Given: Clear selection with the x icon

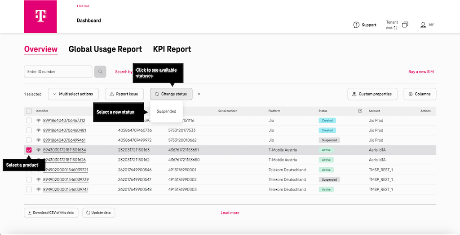Looking at the screenshot, I should point(199,94).
